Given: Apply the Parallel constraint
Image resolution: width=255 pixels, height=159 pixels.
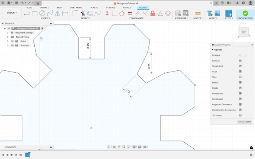Looking at the screenshot, I should tap(137, 13).
